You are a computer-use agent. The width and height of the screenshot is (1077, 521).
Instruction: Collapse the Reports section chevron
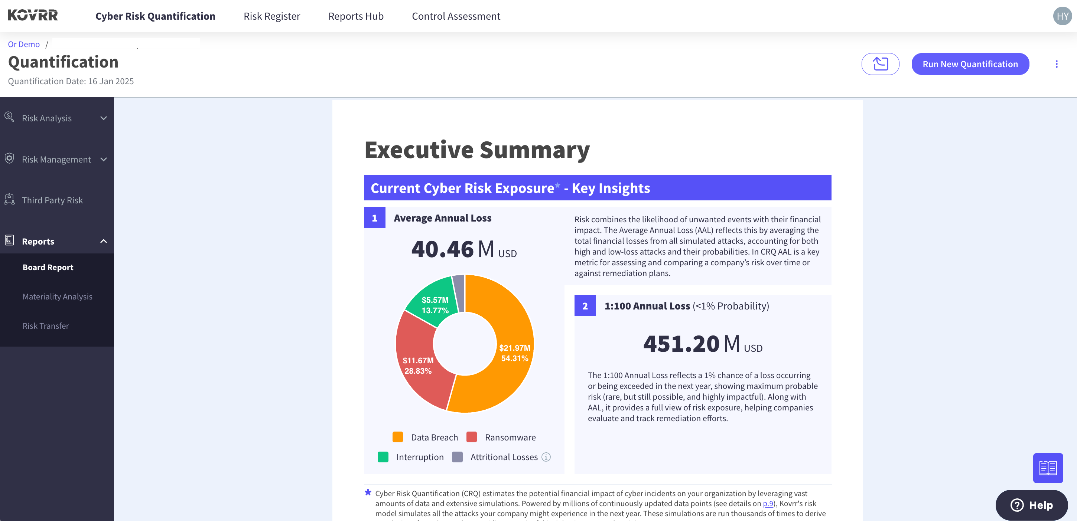point(104,241)
